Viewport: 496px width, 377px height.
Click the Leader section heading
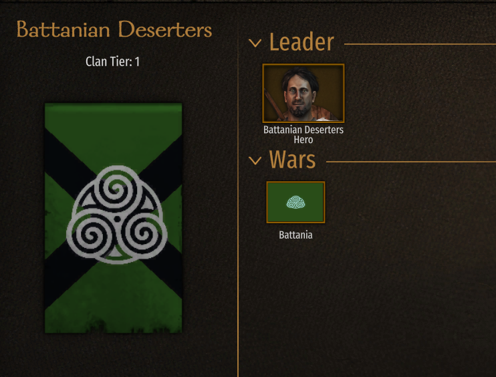click(301, 42)
